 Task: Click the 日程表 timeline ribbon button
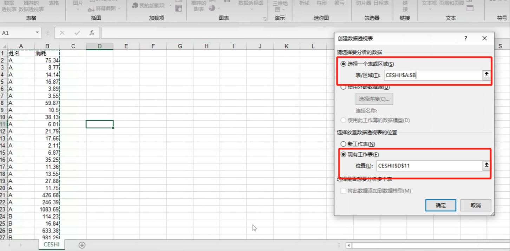381,3
